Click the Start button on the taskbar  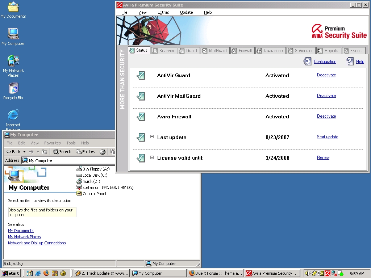11,273
